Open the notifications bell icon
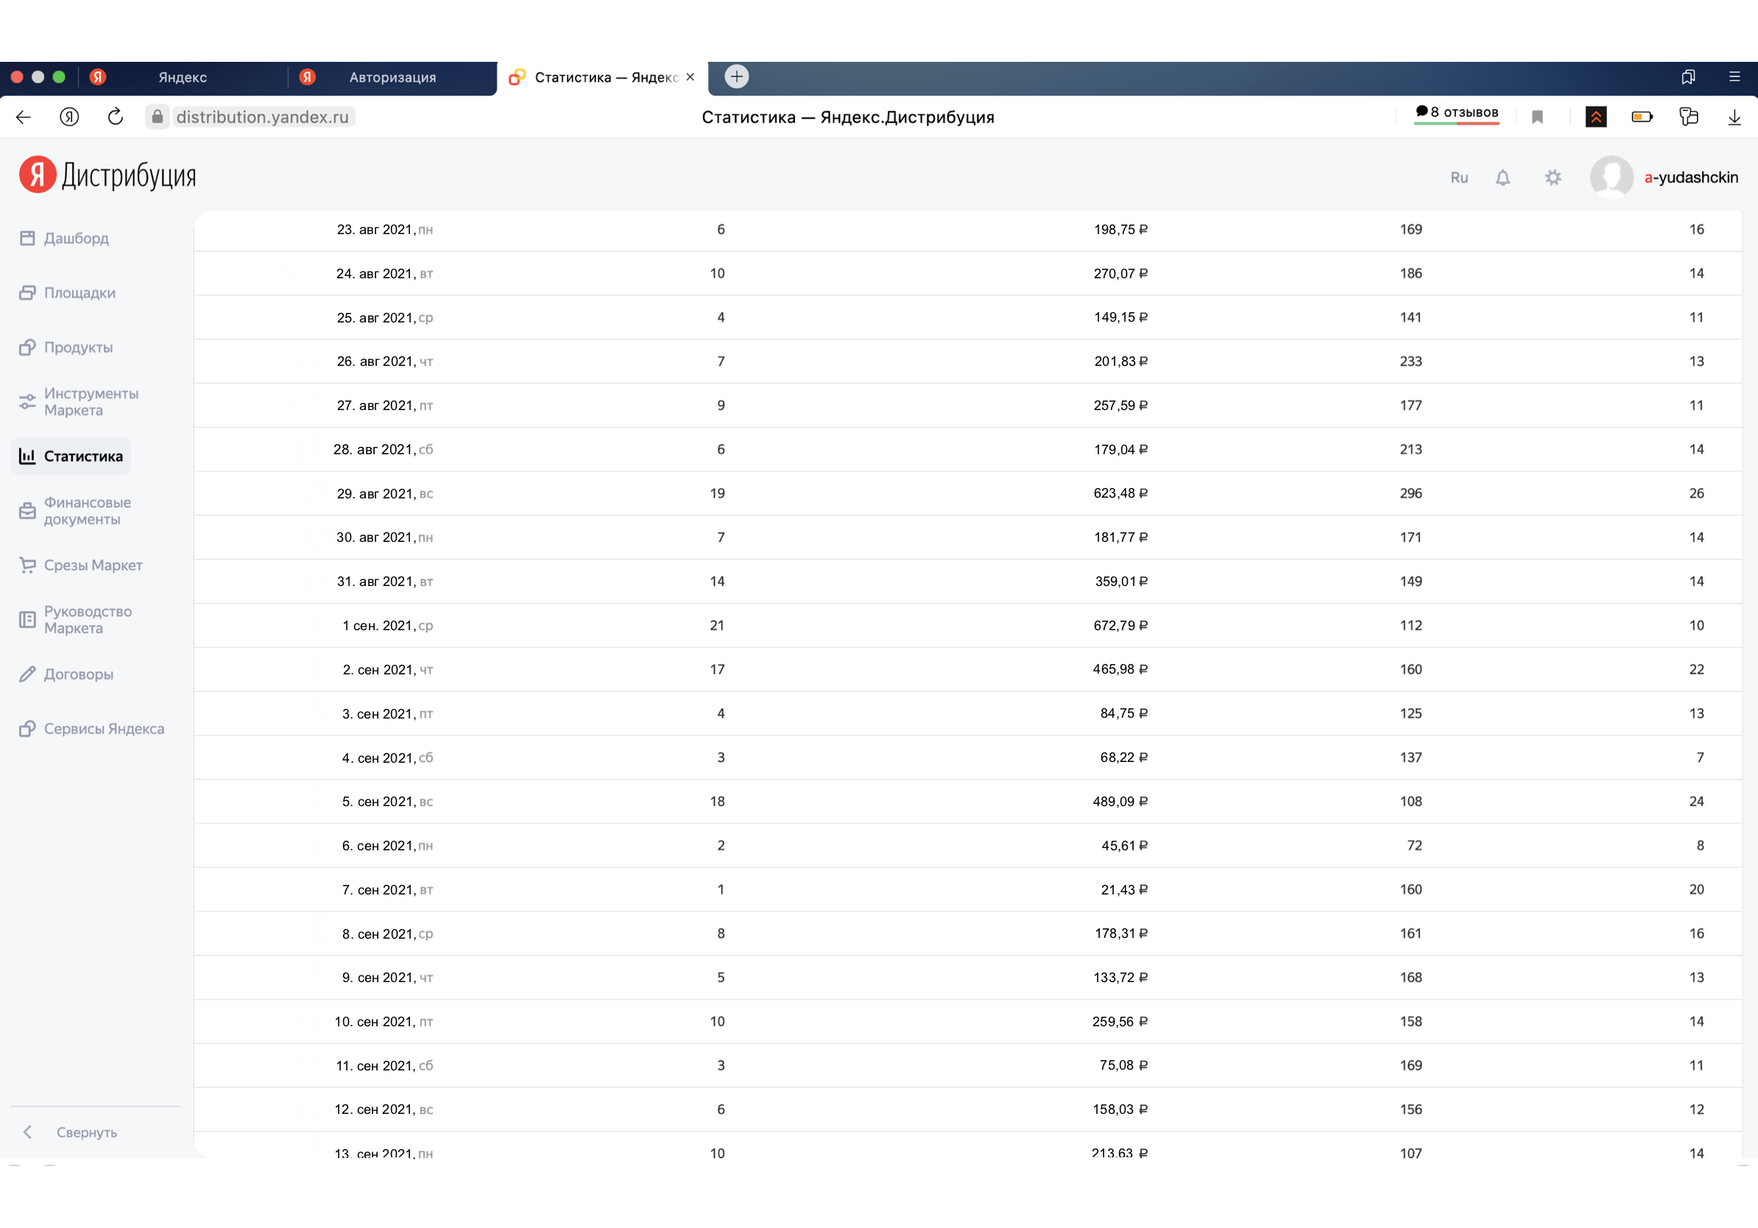The width and height of the screenshot is (1758, 1228). point(1503,177)
